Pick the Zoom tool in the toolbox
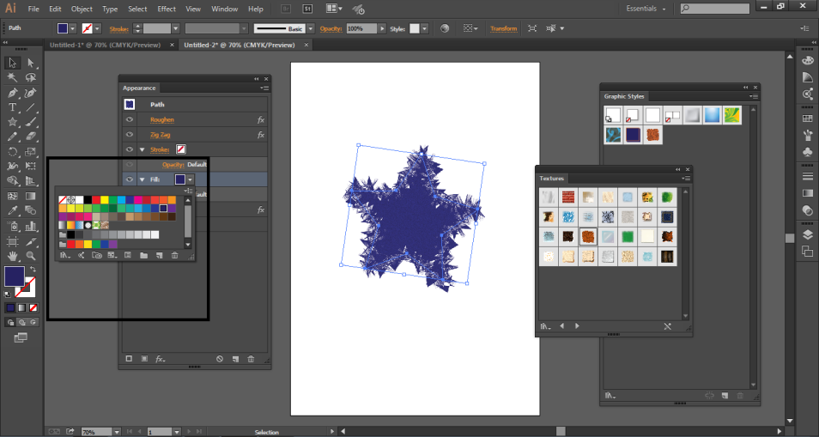The height and width of the screenshot is (437, 819). point(31,256)
